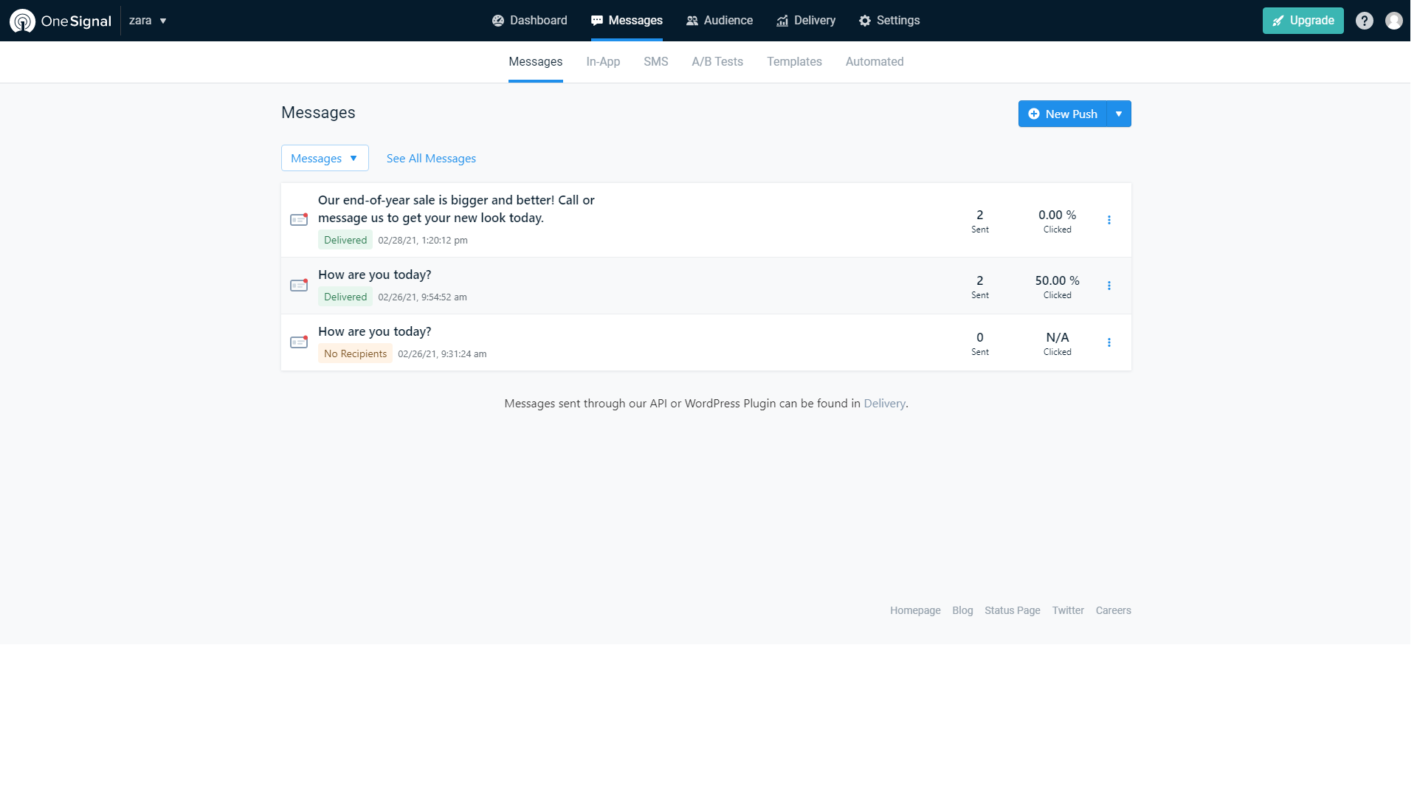Click the OneSignal logo icon
Viewport: 1417px width, 797px height.
click(22, 21)
